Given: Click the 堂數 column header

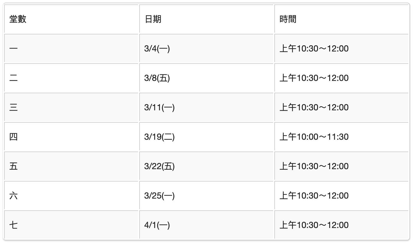Looking at the screenshot, I should point(18,19).
